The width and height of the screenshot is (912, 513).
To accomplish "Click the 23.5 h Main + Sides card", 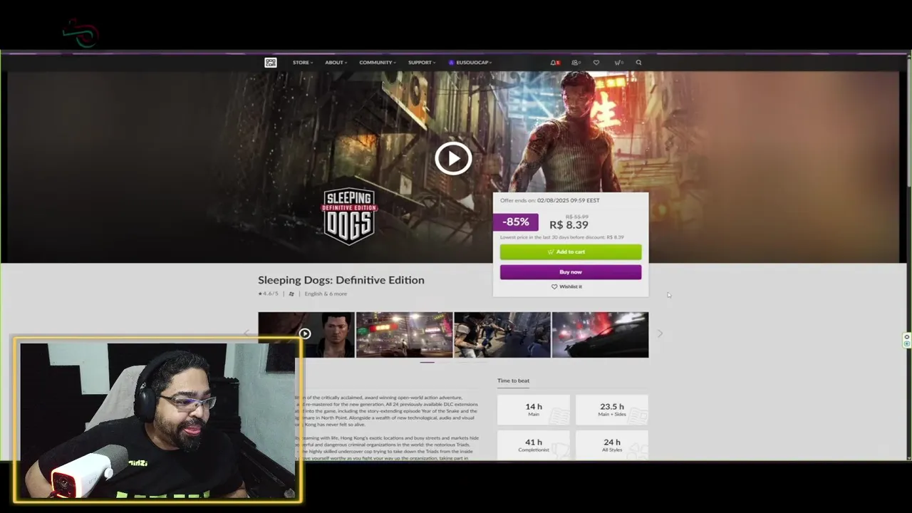I will point(612,410).
